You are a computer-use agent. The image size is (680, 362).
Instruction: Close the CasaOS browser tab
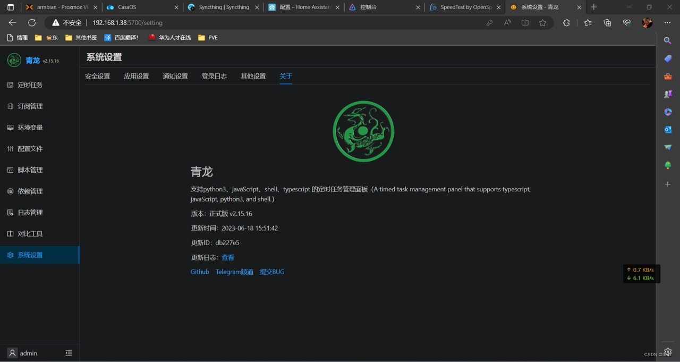[176, 7]
